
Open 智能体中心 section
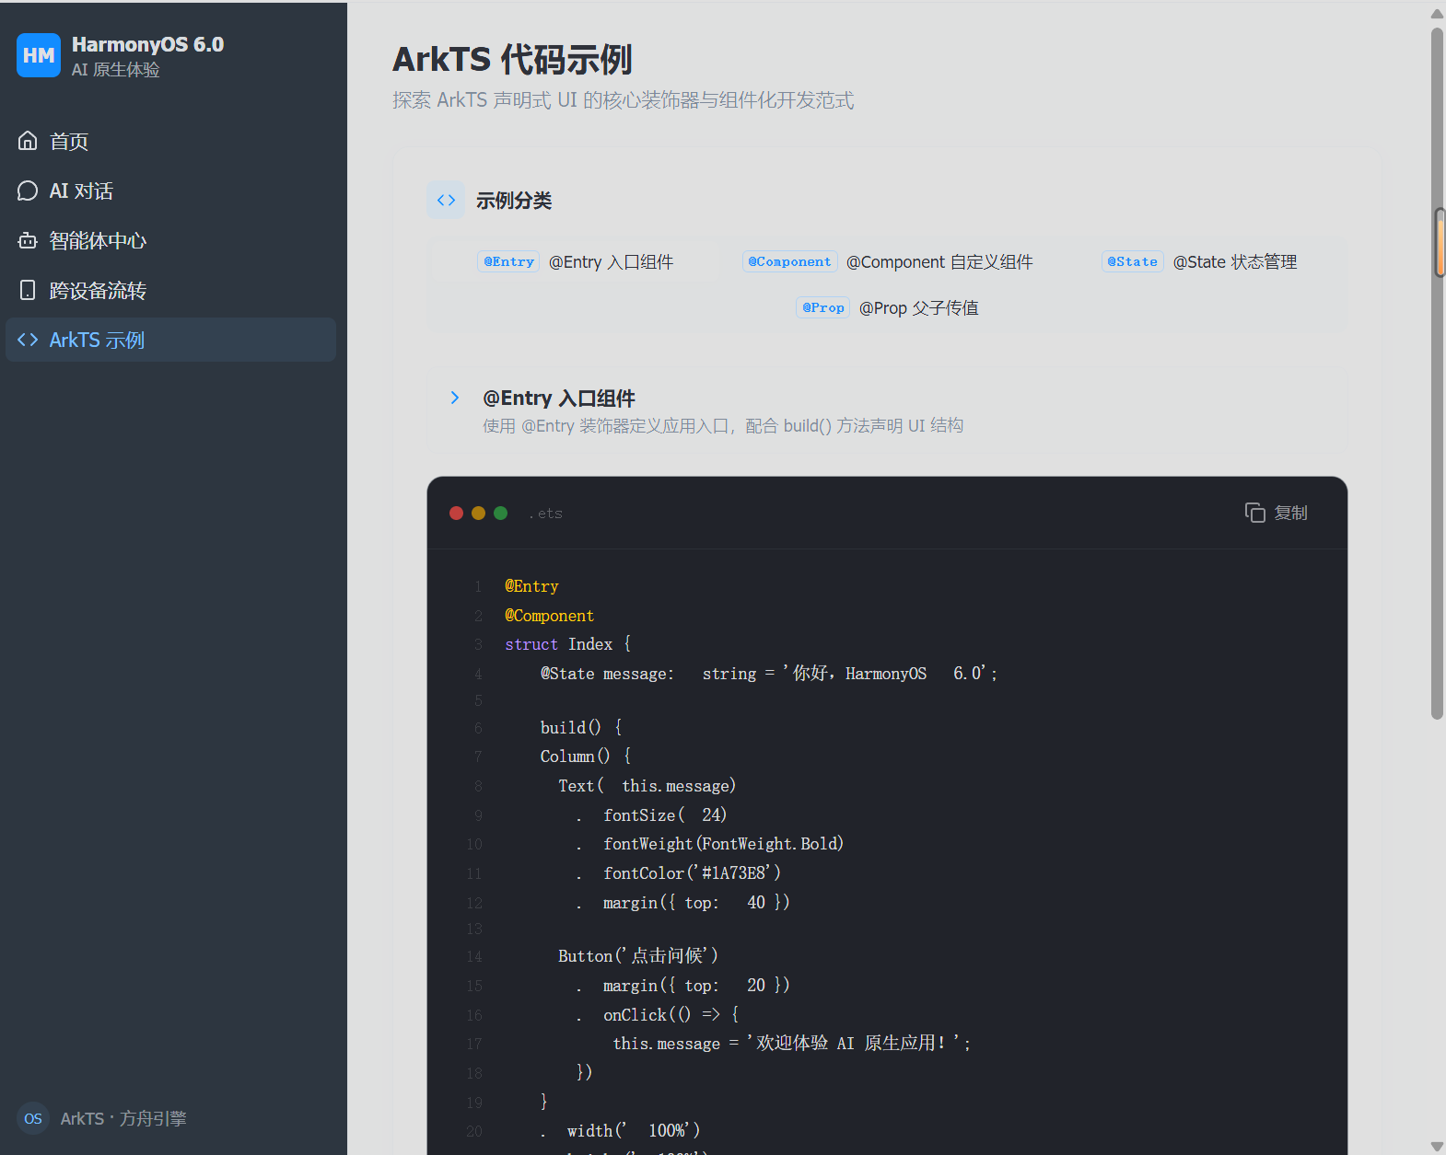tap(170, 240)
